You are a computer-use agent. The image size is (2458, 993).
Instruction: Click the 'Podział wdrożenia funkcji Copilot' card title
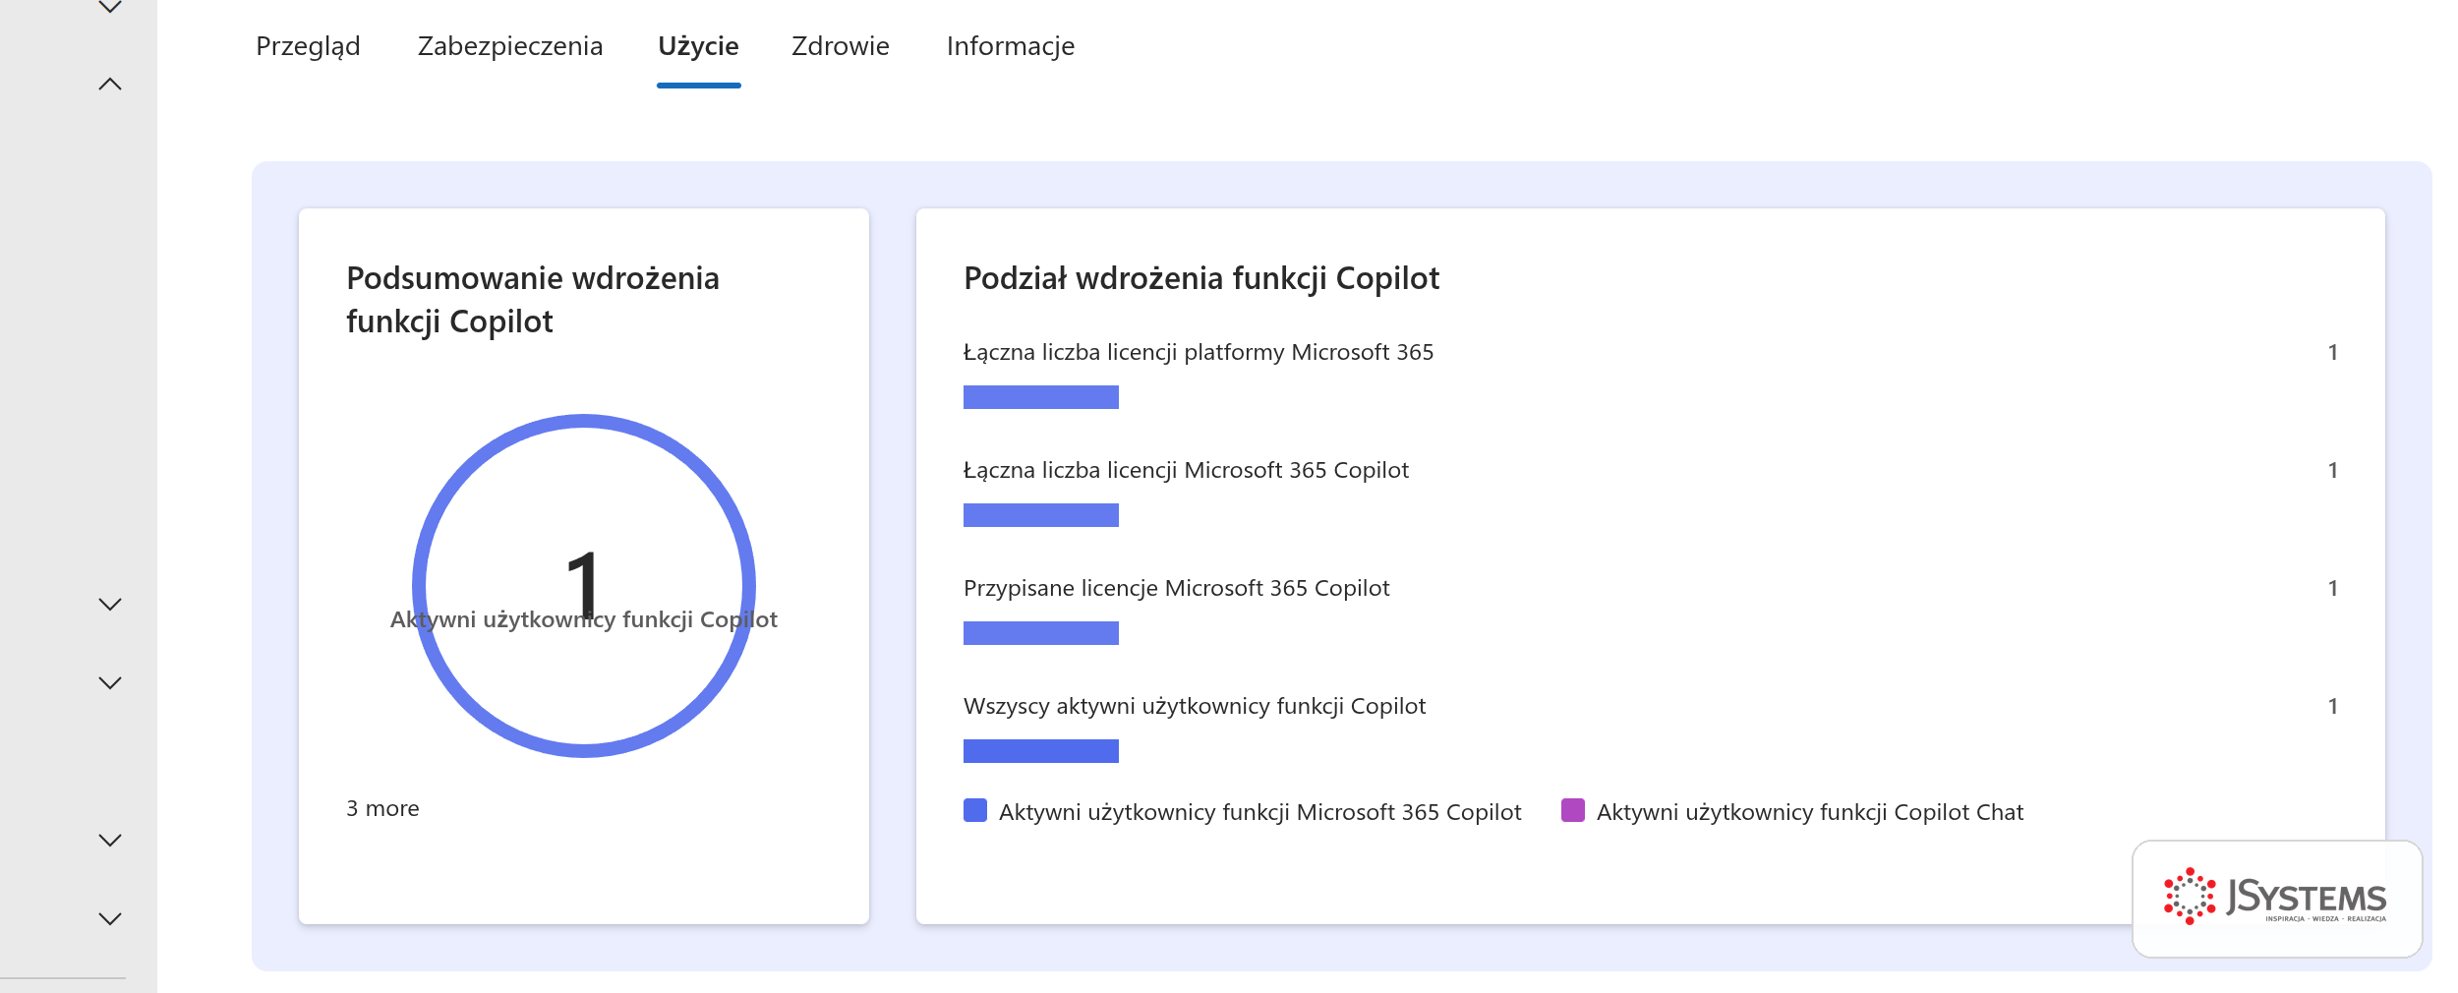[1201, 279]
